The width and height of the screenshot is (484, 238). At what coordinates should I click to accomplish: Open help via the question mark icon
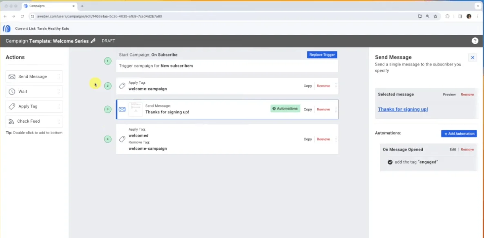475,41
